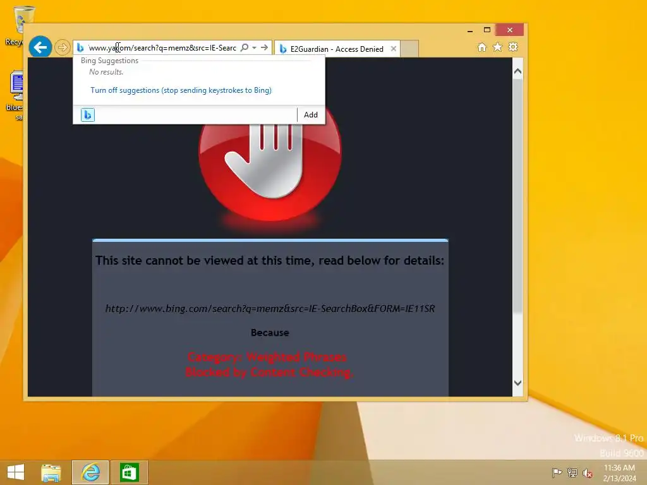Select the Bing search provider icon
This screenshot has height=485, width=647.
[87, 115]
